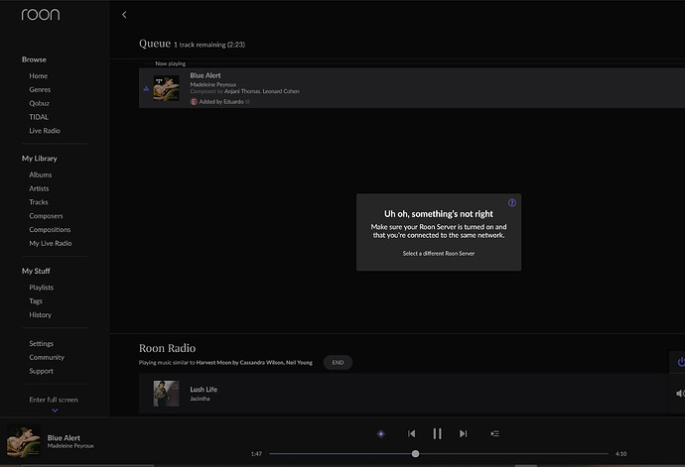Click Harvest Moon by Cassandra Wilson, Neil Young
The image size is (685, 467).
pyautogui.click(x=254, y=362)
